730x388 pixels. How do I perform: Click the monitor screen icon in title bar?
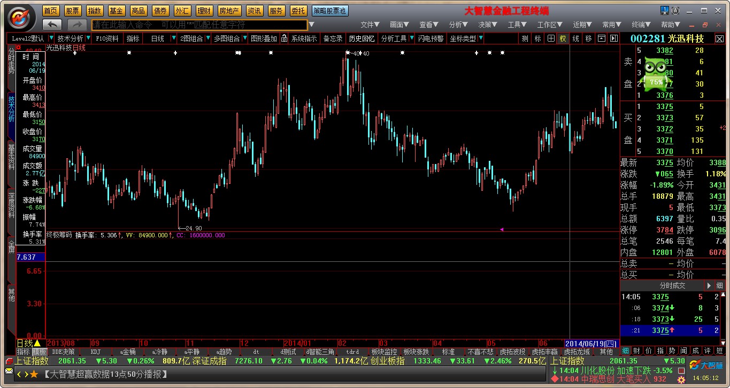[x=664, y=10]
